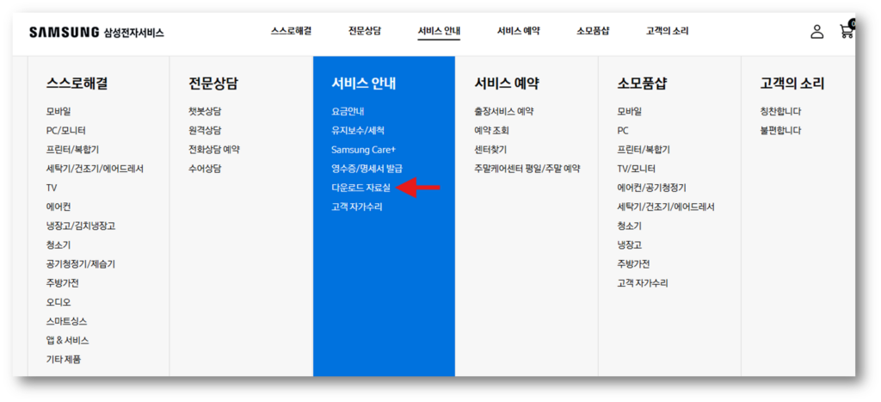
Task: Open 청소기 under the 소모품샵 column
Action: point(629,226)
